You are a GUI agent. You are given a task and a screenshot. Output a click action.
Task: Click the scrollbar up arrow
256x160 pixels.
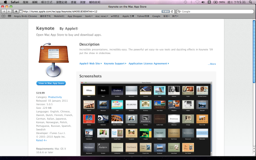[254, 148]
